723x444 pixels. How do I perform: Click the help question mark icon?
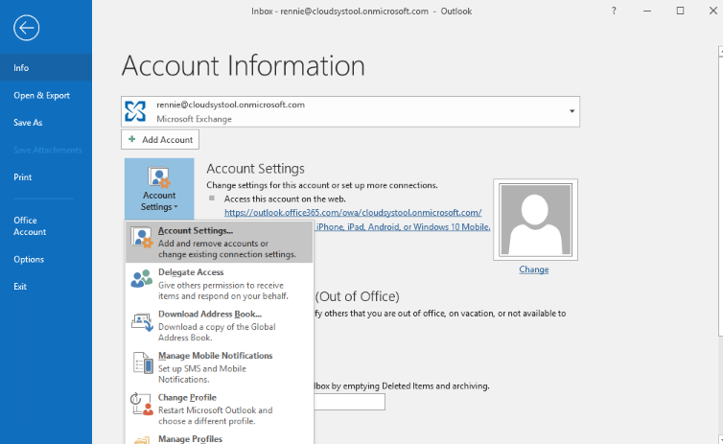tap(614, 12)
